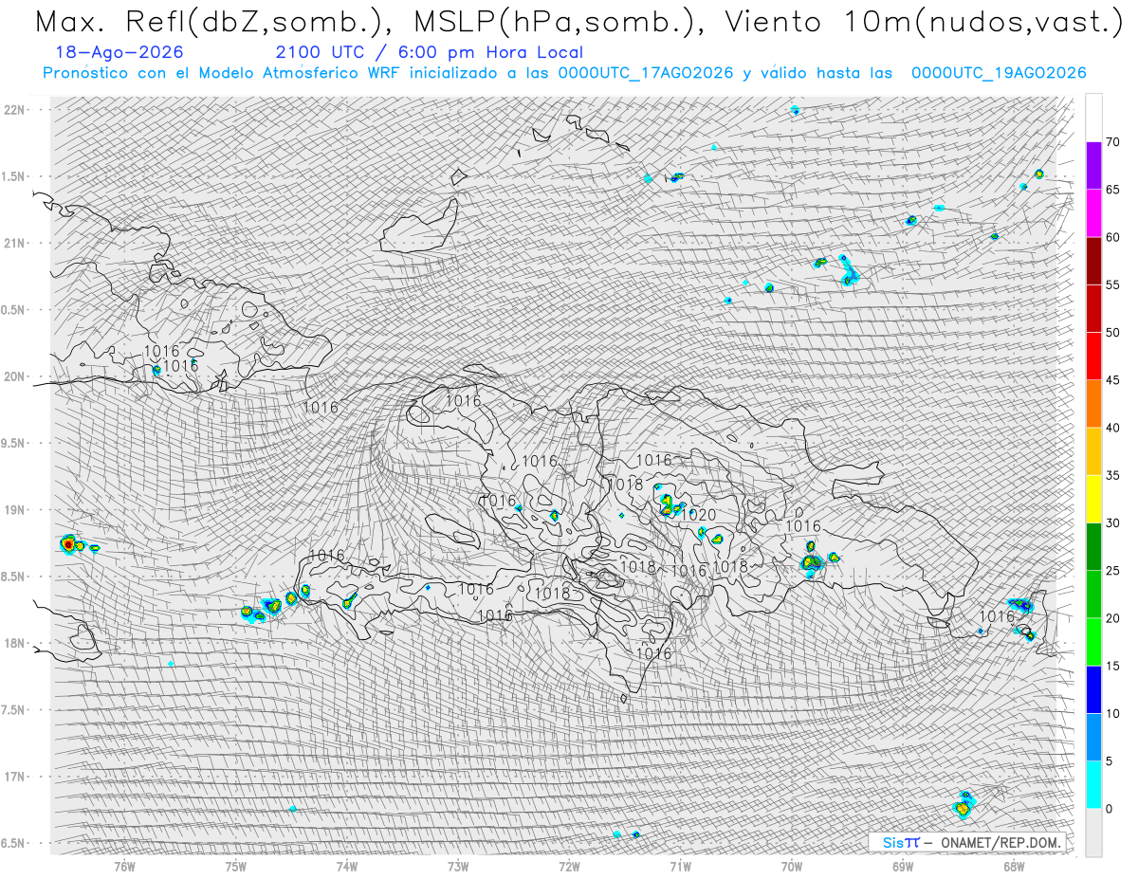Click the '6.5N' latitude axis label
The image size is (1138, 879).
13,843
